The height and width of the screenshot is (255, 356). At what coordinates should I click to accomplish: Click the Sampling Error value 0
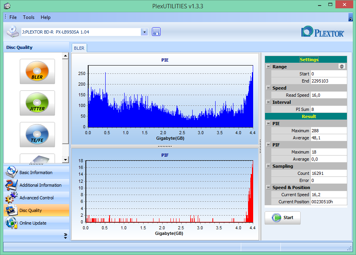[329, 180]
